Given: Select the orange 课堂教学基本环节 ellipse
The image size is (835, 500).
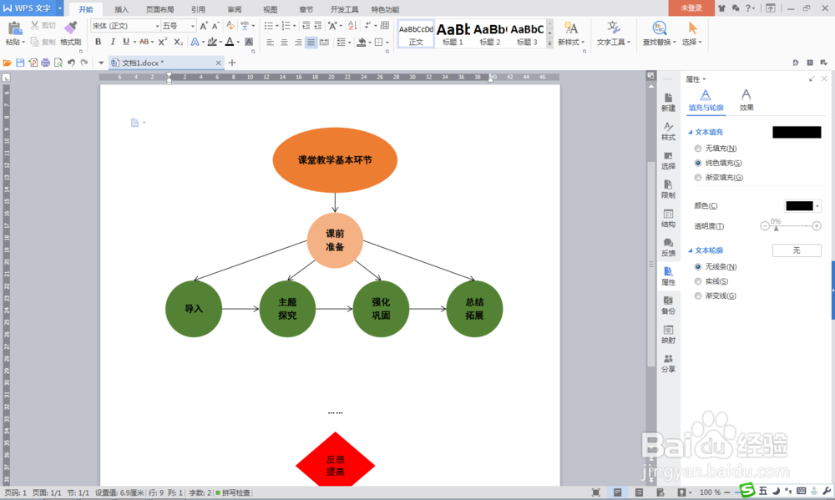Looking at the screenshot, I should [x=335, y=159].
